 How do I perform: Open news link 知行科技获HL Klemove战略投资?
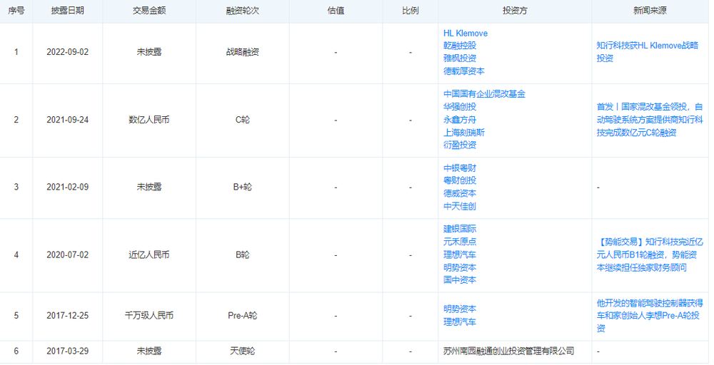648,52
